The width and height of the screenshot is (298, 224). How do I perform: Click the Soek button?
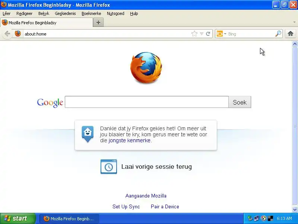(240, 102)
